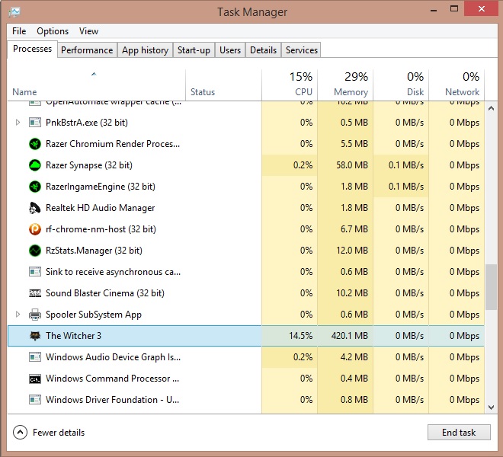Switch to the Users tab

click(x=230, y=50)
